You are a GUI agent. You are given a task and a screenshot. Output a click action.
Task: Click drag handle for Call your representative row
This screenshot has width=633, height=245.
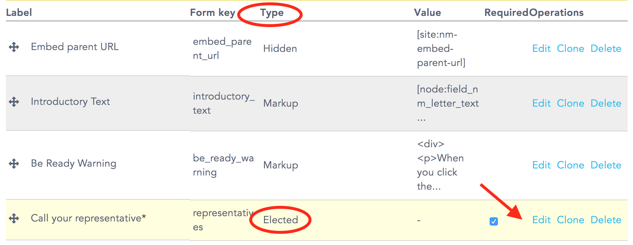(14, 218)
